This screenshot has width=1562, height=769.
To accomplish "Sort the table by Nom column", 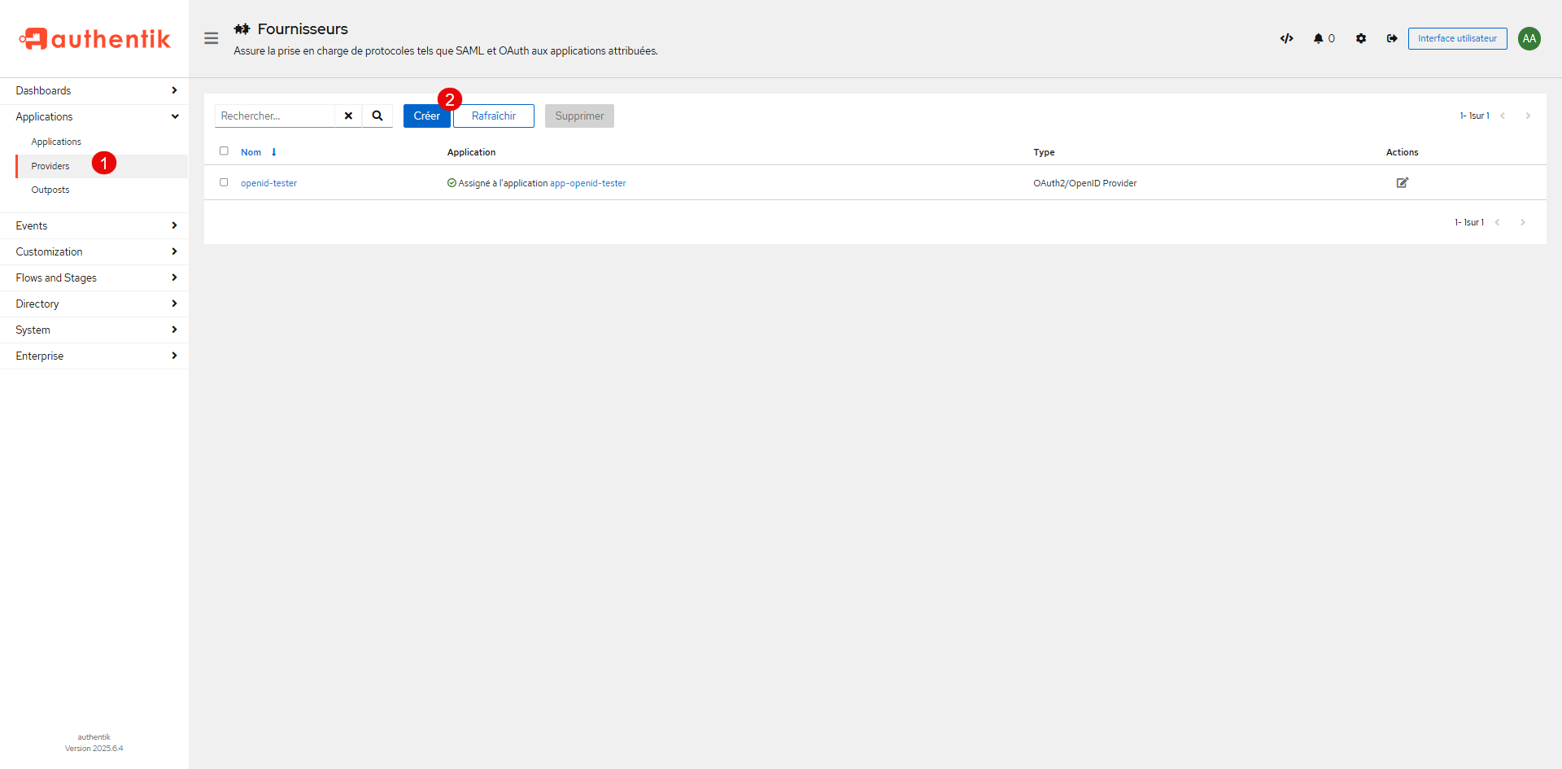I will click(x=251, y=152).
